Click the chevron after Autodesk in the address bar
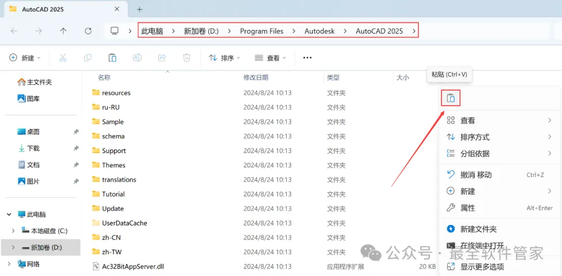 (x=345, y=31)
